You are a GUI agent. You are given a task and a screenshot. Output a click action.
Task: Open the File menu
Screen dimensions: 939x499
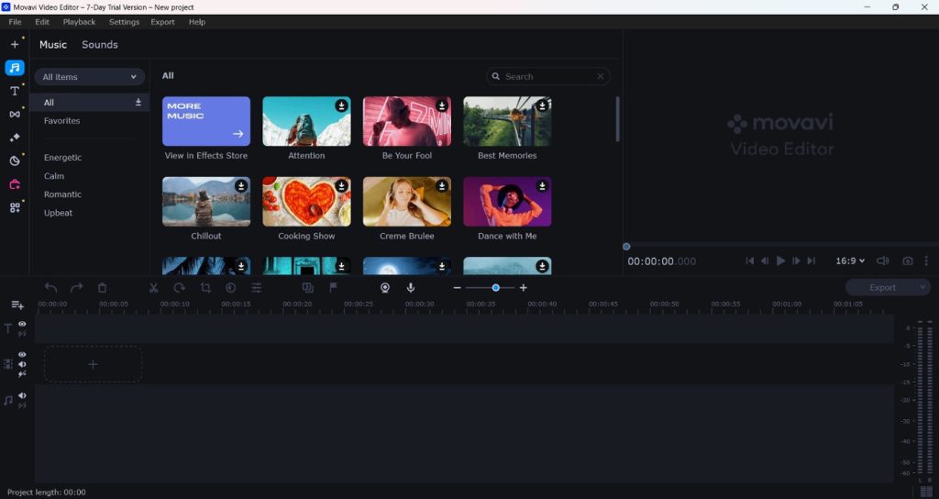coord(15,22)
